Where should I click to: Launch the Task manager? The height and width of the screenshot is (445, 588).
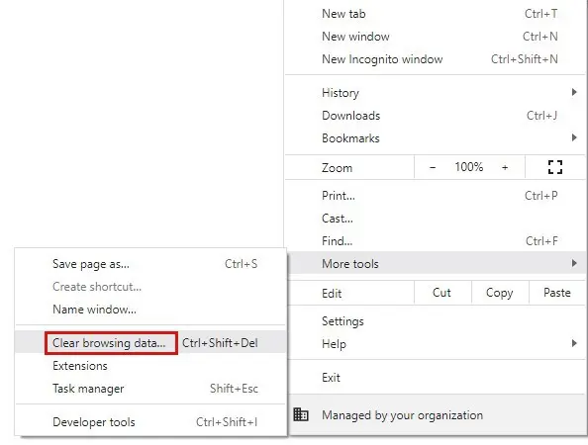(150, 389)
